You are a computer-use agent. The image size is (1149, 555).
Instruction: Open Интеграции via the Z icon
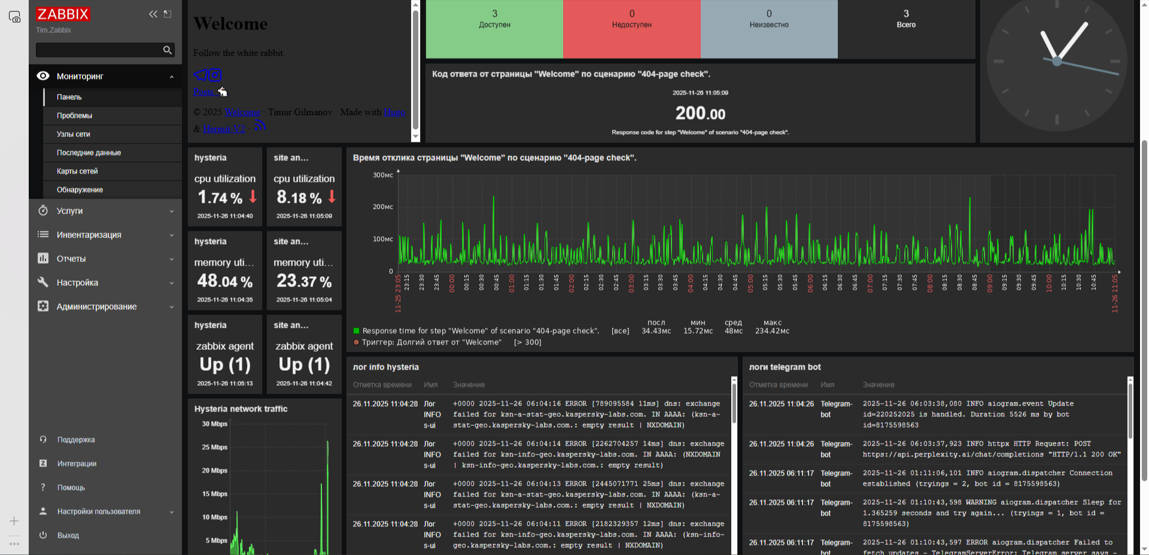pos(43,463)
